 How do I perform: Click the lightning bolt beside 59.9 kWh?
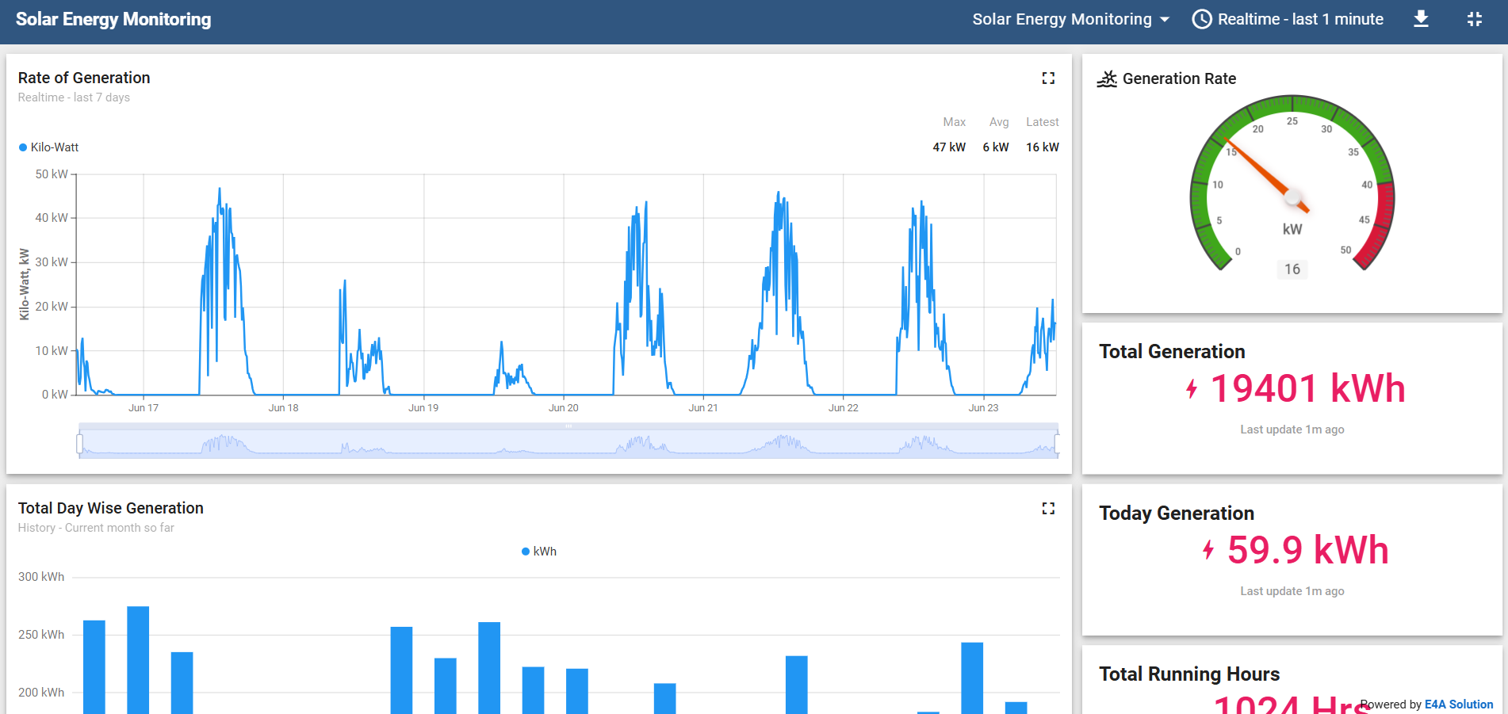point(1208,550)
